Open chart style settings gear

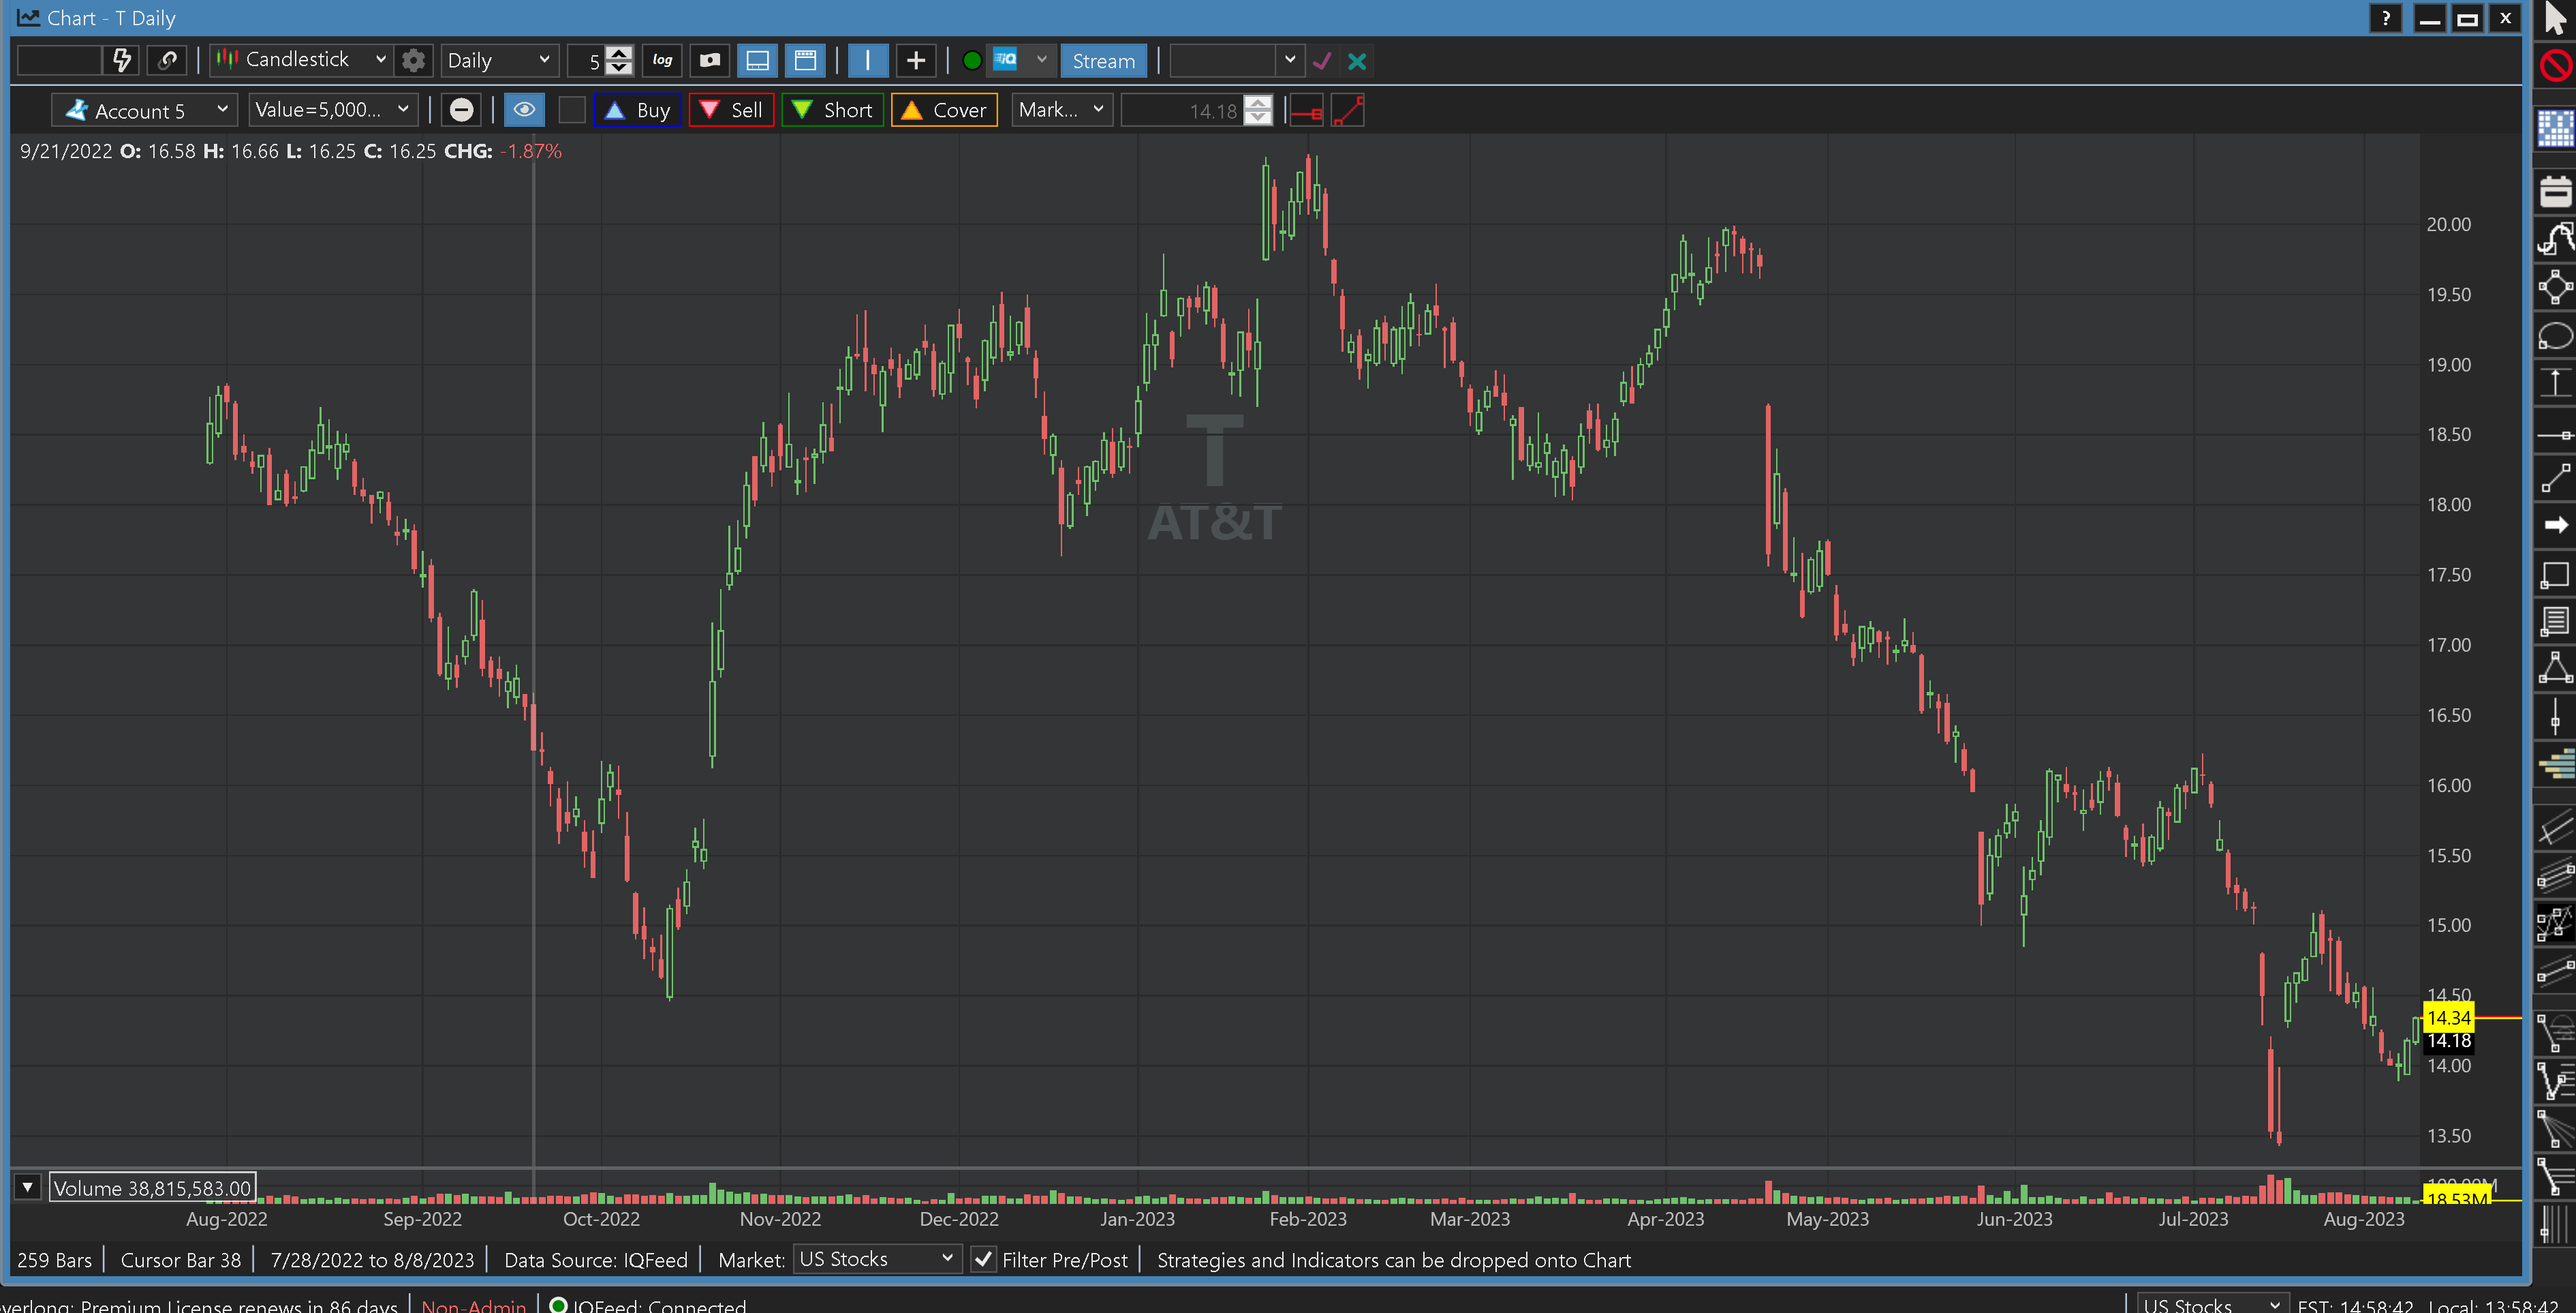coord(413,60)
